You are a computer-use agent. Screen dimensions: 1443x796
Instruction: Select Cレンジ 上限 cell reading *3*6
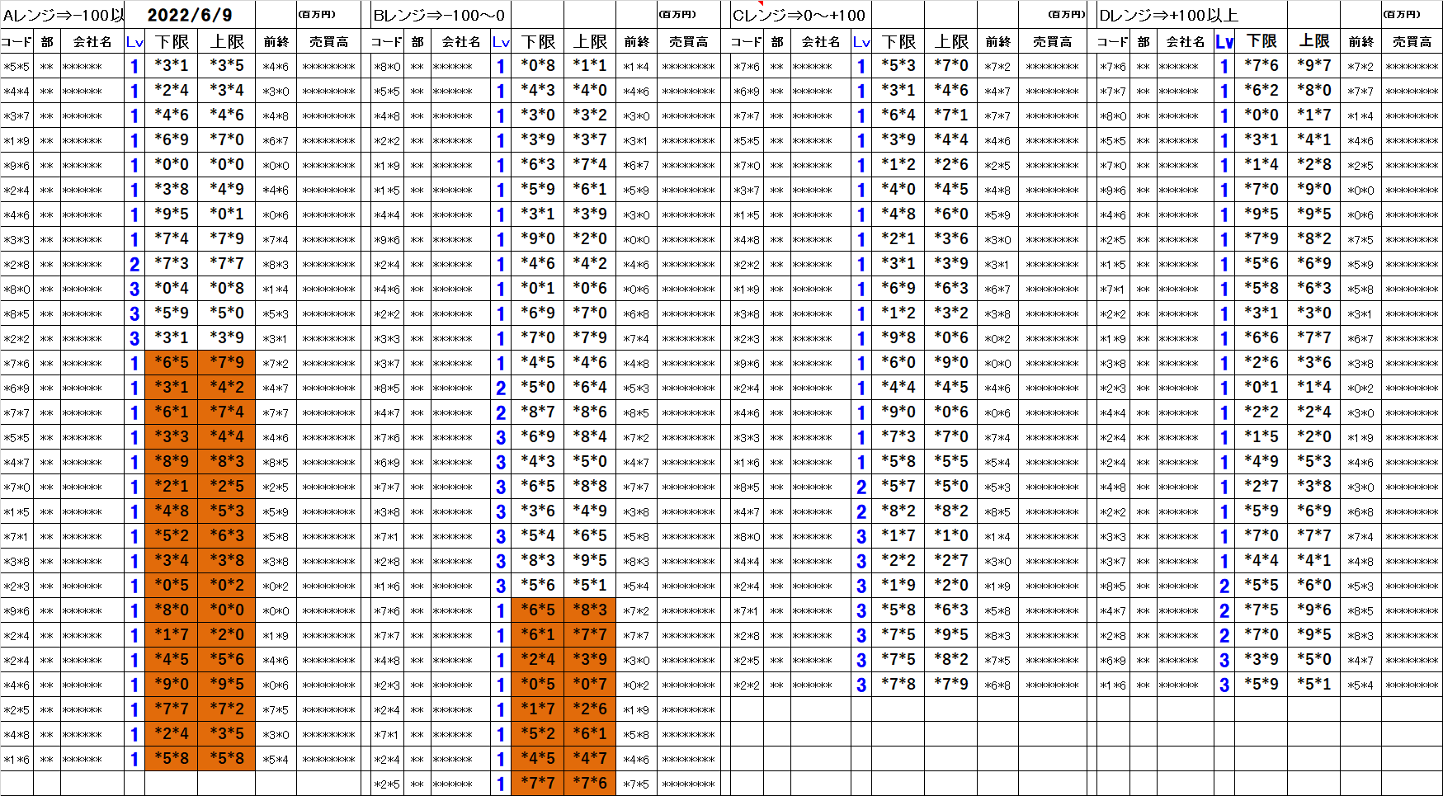coord(951,238)
